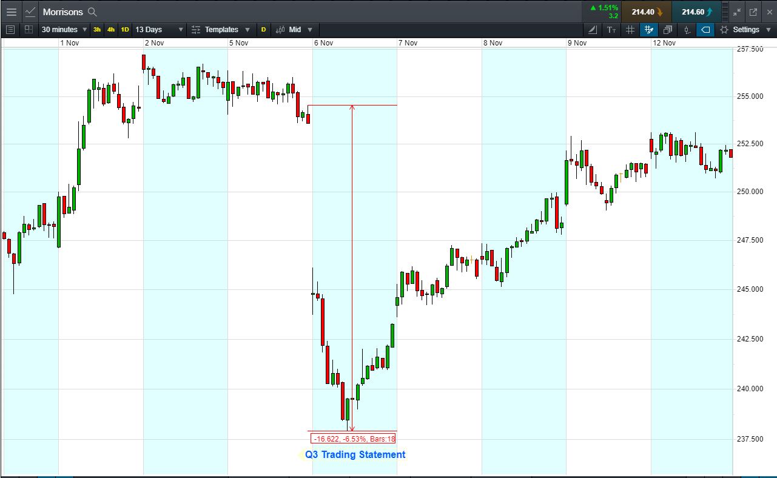The width and height of the screenshot is (777, 478).
Task: Toggle the price label tag icon
Action: pyautogui.click(x=705, y=29)
